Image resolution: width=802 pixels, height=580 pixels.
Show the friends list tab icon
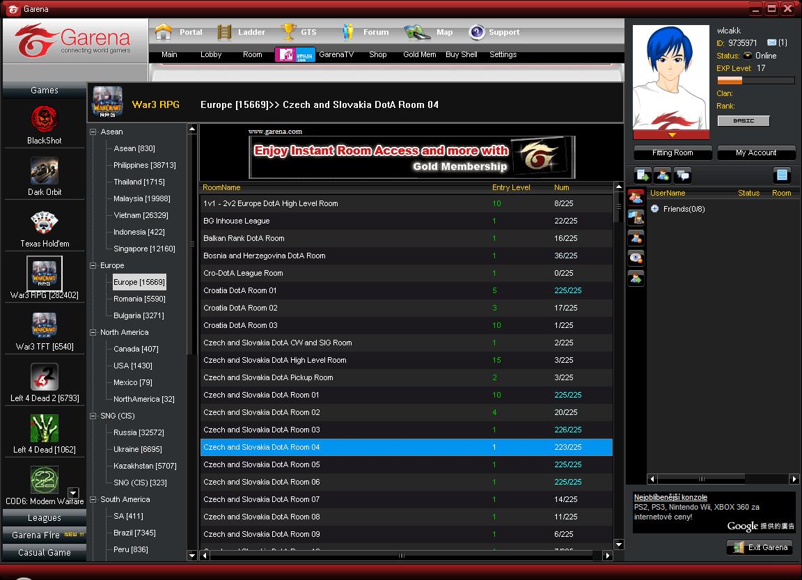pos(636,197)
